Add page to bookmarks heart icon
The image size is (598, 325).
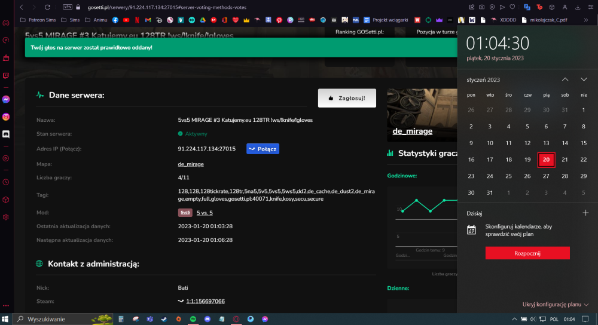(512, 7)
